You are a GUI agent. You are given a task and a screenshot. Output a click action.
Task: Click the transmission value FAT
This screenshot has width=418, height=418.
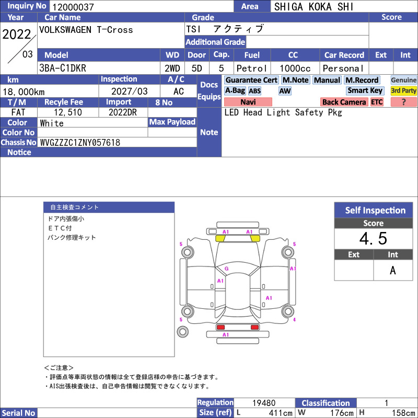(x=18, y=112)
